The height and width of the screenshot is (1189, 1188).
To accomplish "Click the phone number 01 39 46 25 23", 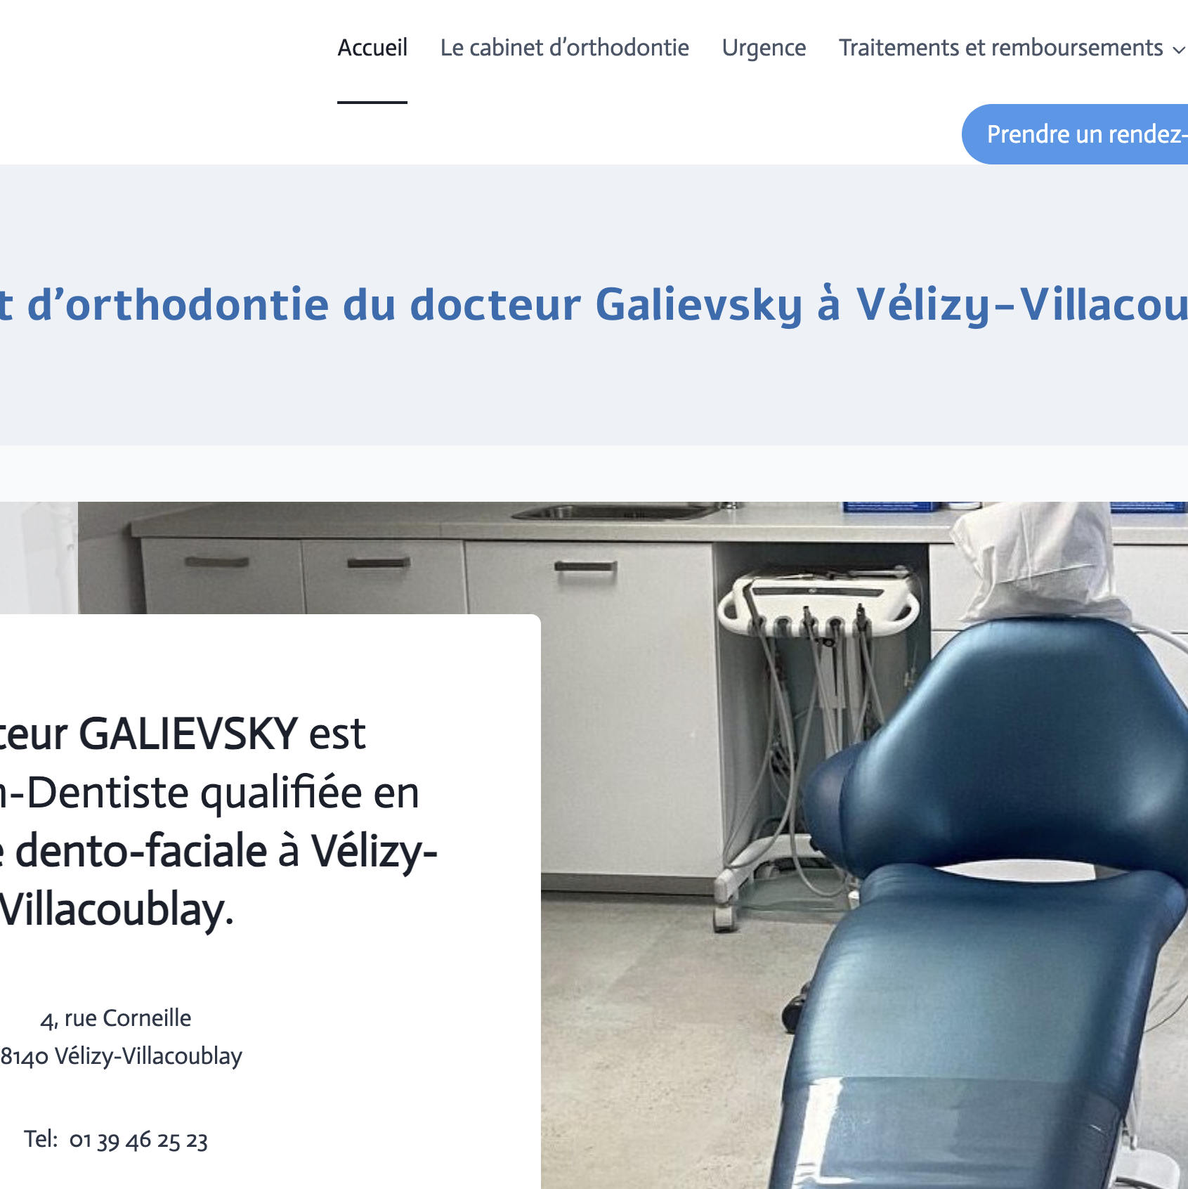I will tap(138, 1140).
